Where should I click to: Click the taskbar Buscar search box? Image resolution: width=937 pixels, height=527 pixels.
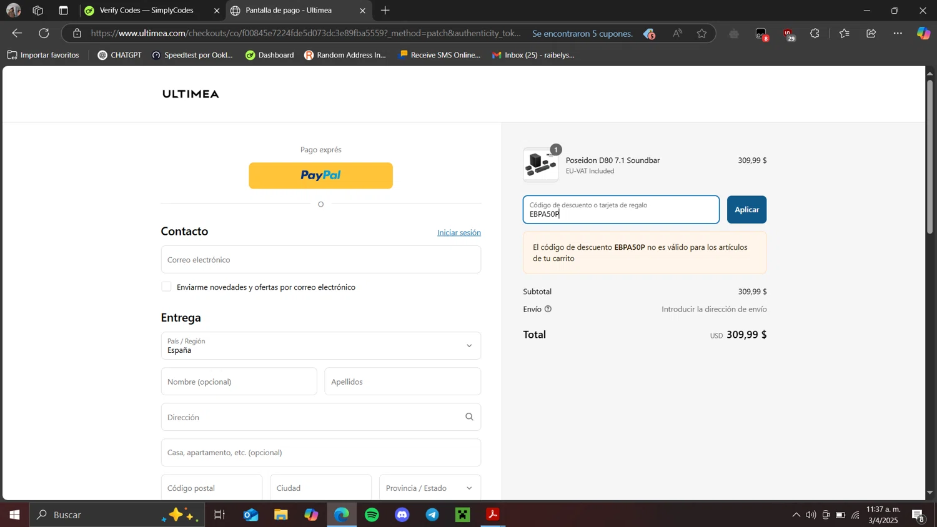117,515
